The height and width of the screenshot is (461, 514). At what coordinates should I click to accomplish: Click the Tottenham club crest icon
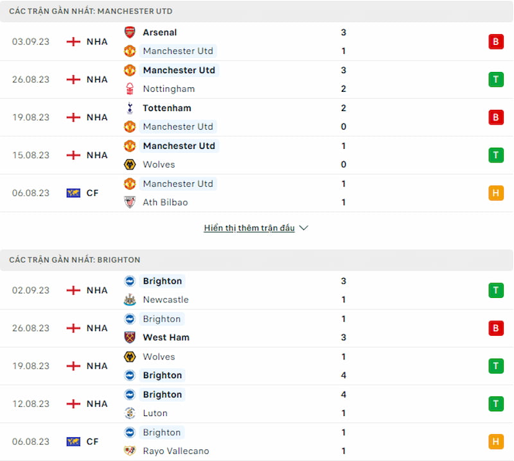tap(130, 108)
